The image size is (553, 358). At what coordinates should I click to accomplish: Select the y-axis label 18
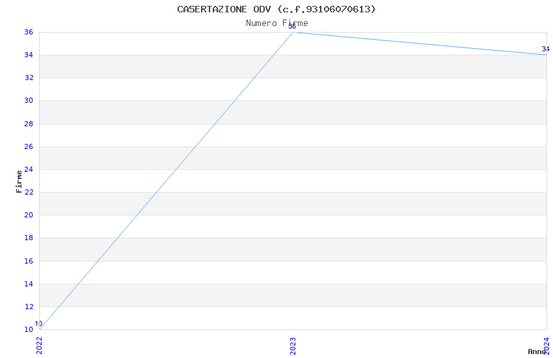point(29,238)
